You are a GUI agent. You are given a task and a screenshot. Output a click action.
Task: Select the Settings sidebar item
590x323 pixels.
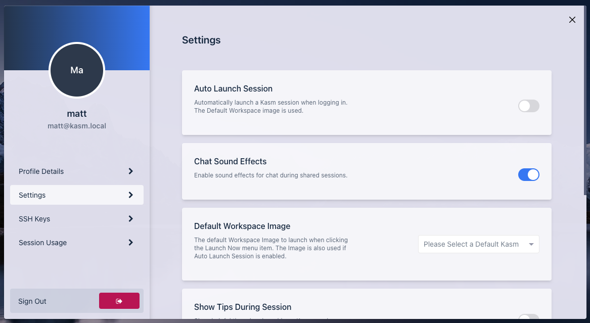[32, 195]
